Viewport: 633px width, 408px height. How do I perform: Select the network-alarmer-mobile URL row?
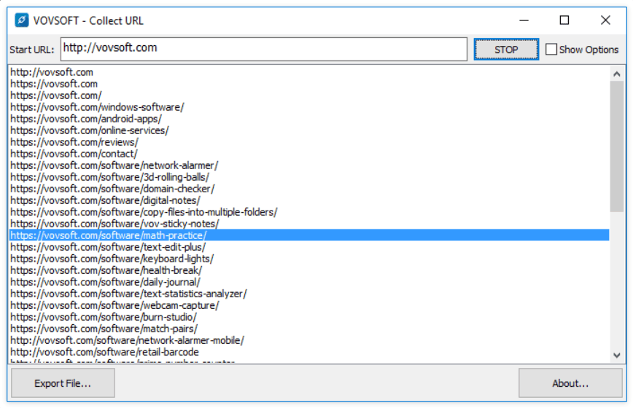[309, 341]
